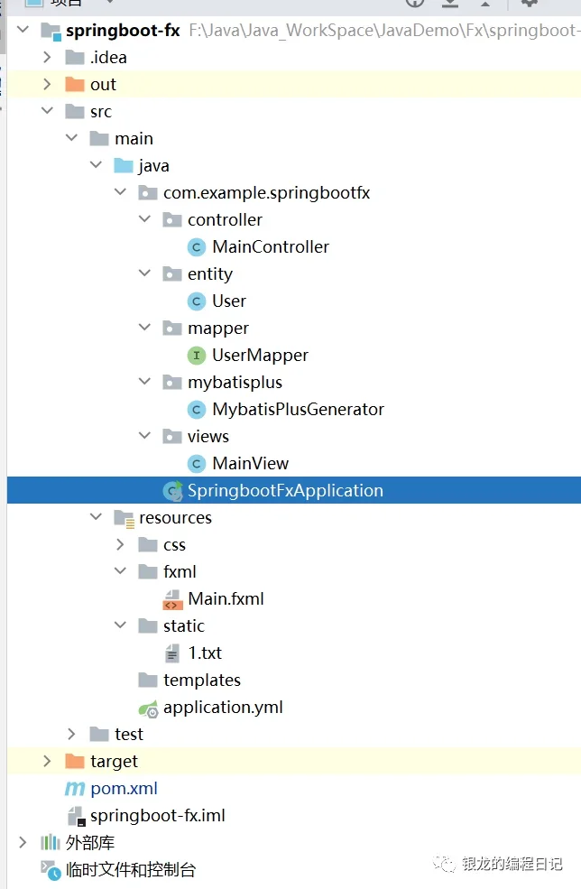Collapse the controller package
581x889 pixels.
coord(144,220)
